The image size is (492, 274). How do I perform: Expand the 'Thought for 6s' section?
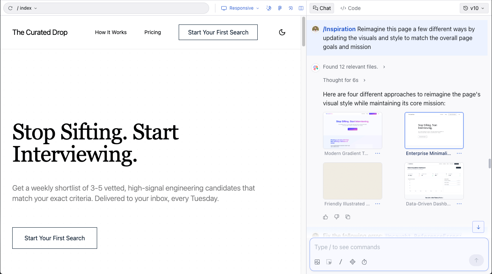point(344,80)
